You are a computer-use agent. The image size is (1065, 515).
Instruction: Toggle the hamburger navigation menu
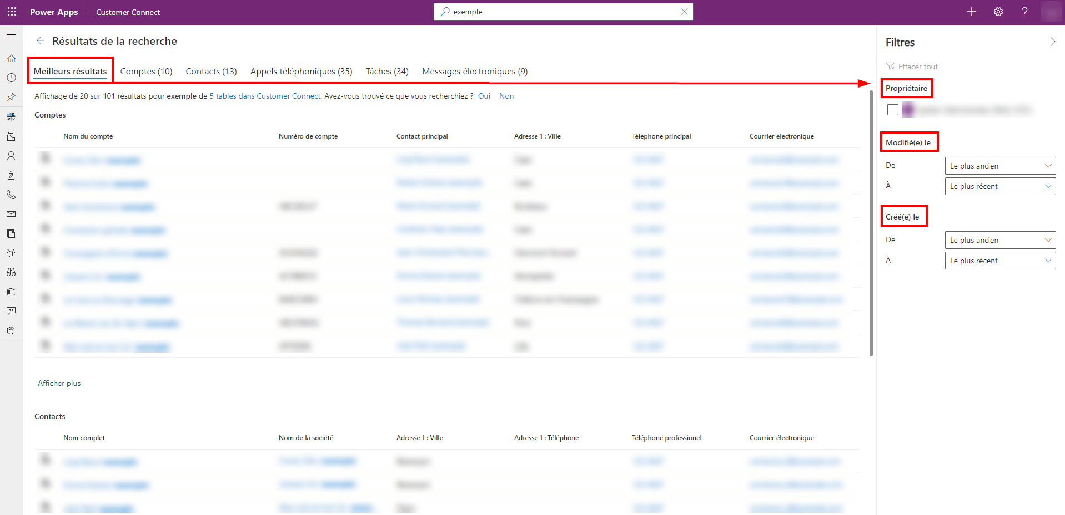(11, 37)
